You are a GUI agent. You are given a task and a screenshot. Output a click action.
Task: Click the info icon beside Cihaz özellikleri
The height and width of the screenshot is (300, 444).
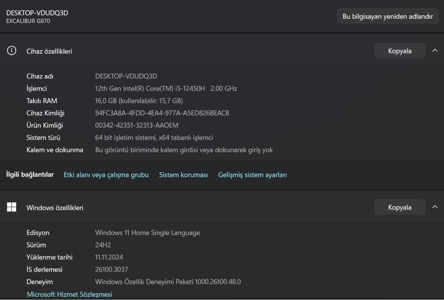12,51
